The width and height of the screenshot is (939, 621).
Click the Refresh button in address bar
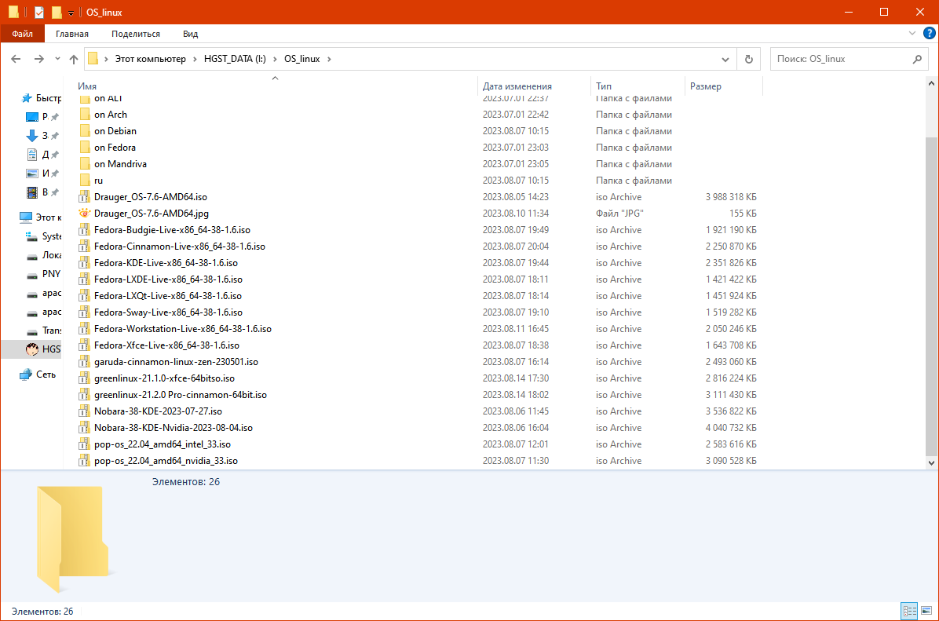(748, 59)
